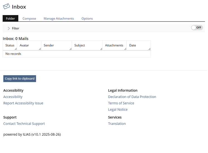The width and height of the screenshot is (208, 153).
Task: Click Report Accessibility Issue link
Action: pos(23,103)
